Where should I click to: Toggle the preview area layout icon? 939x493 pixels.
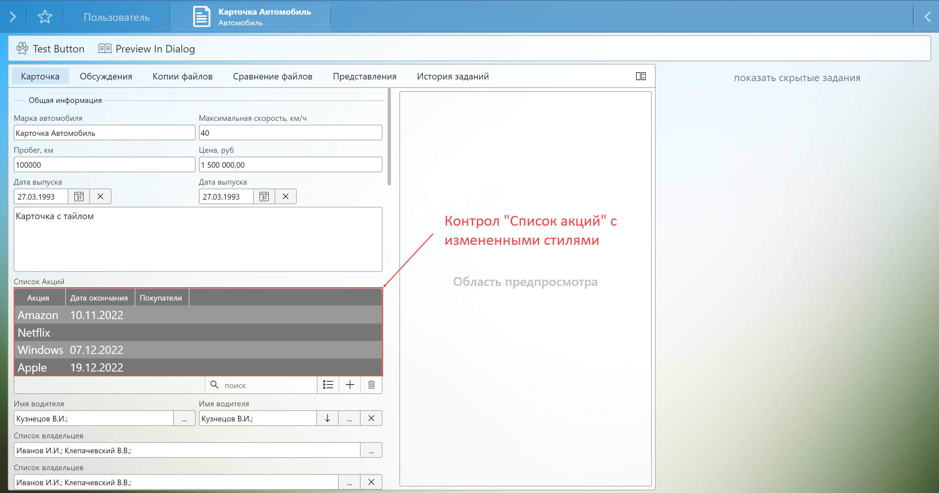click(640, 76)
